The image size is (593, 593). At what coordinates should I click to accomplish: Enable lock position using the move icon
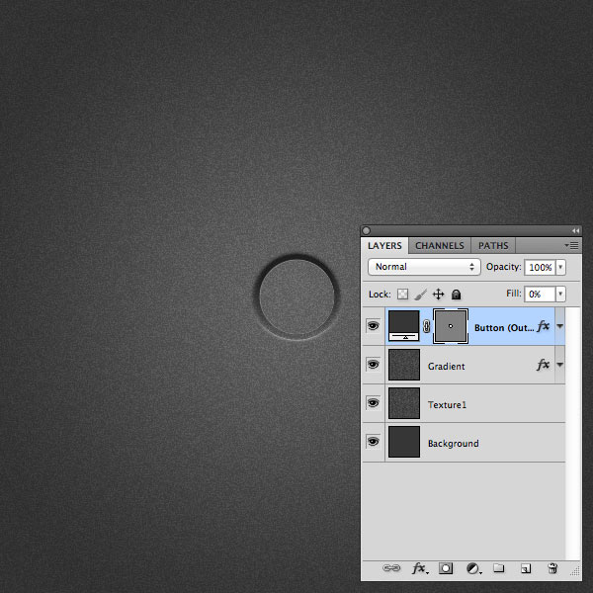[x=438, y=294]
